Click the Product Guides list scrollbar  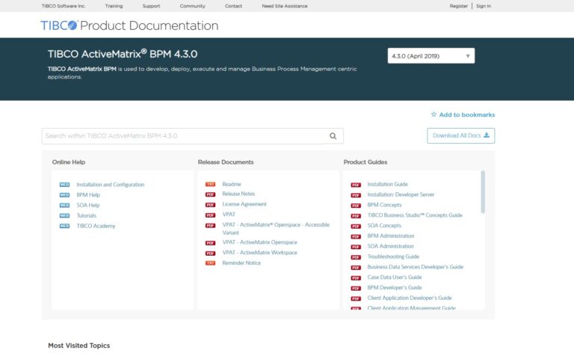point(483,192)
